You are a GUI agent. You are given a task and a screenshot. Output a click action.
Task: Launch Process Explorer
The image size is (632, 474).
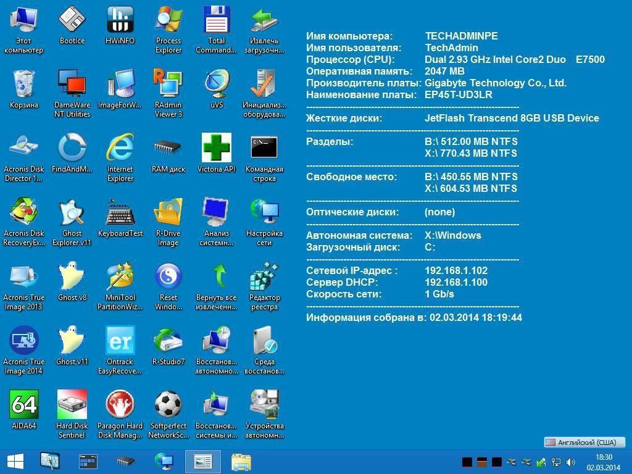[x=168, y=19]
